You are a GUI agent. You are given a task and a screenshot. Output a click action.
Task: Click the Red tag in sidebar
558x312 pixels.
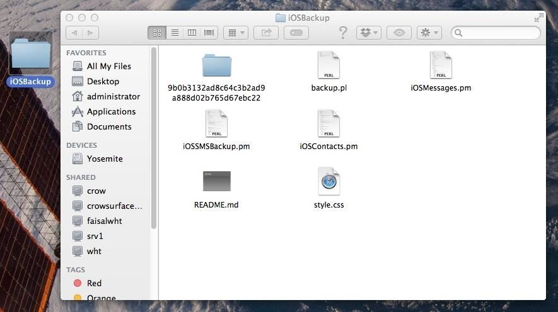tap(94, 283)
